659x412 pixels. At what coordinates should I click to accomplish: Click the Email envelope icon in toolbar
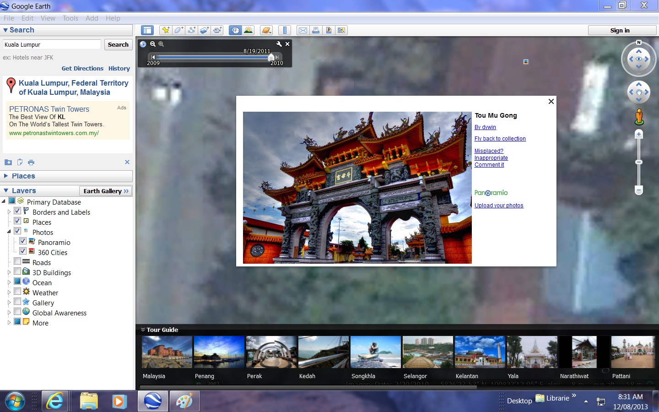pyautogui.click(x=303, y=30)
